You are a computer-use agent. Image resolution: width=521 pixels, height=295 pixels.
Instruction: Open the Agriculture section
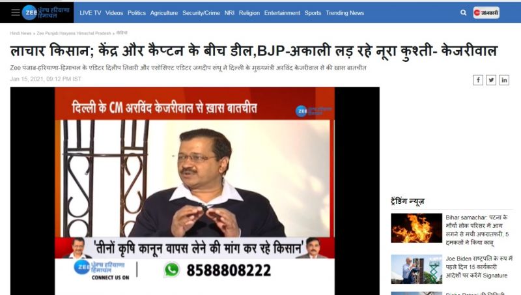point(164,13)
